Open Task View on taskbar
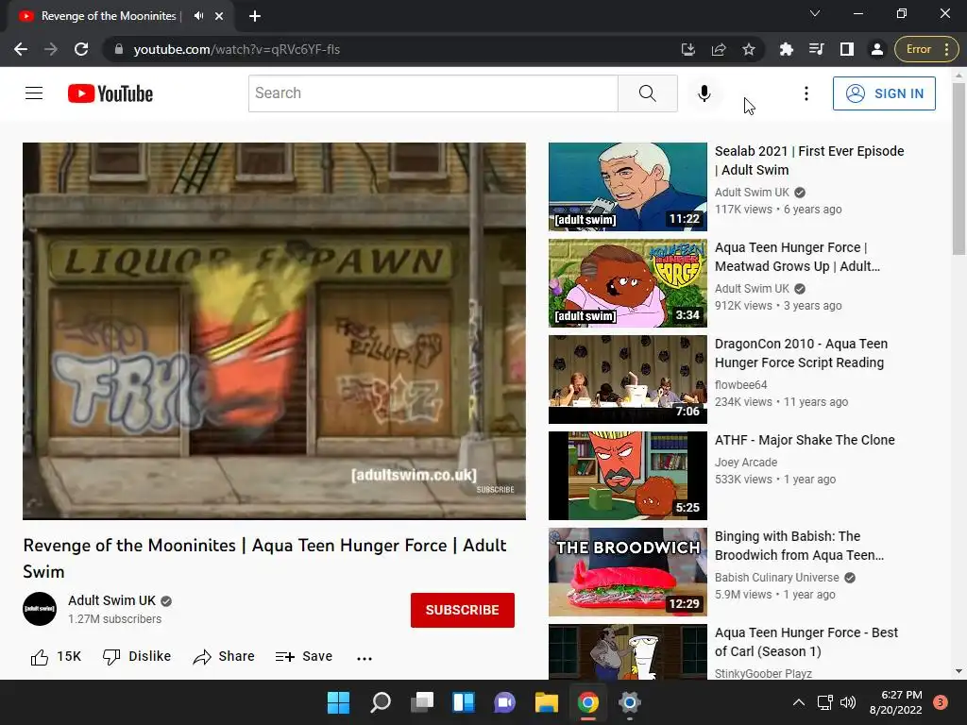Screen dimensions: 967x725 click(422, 702)
